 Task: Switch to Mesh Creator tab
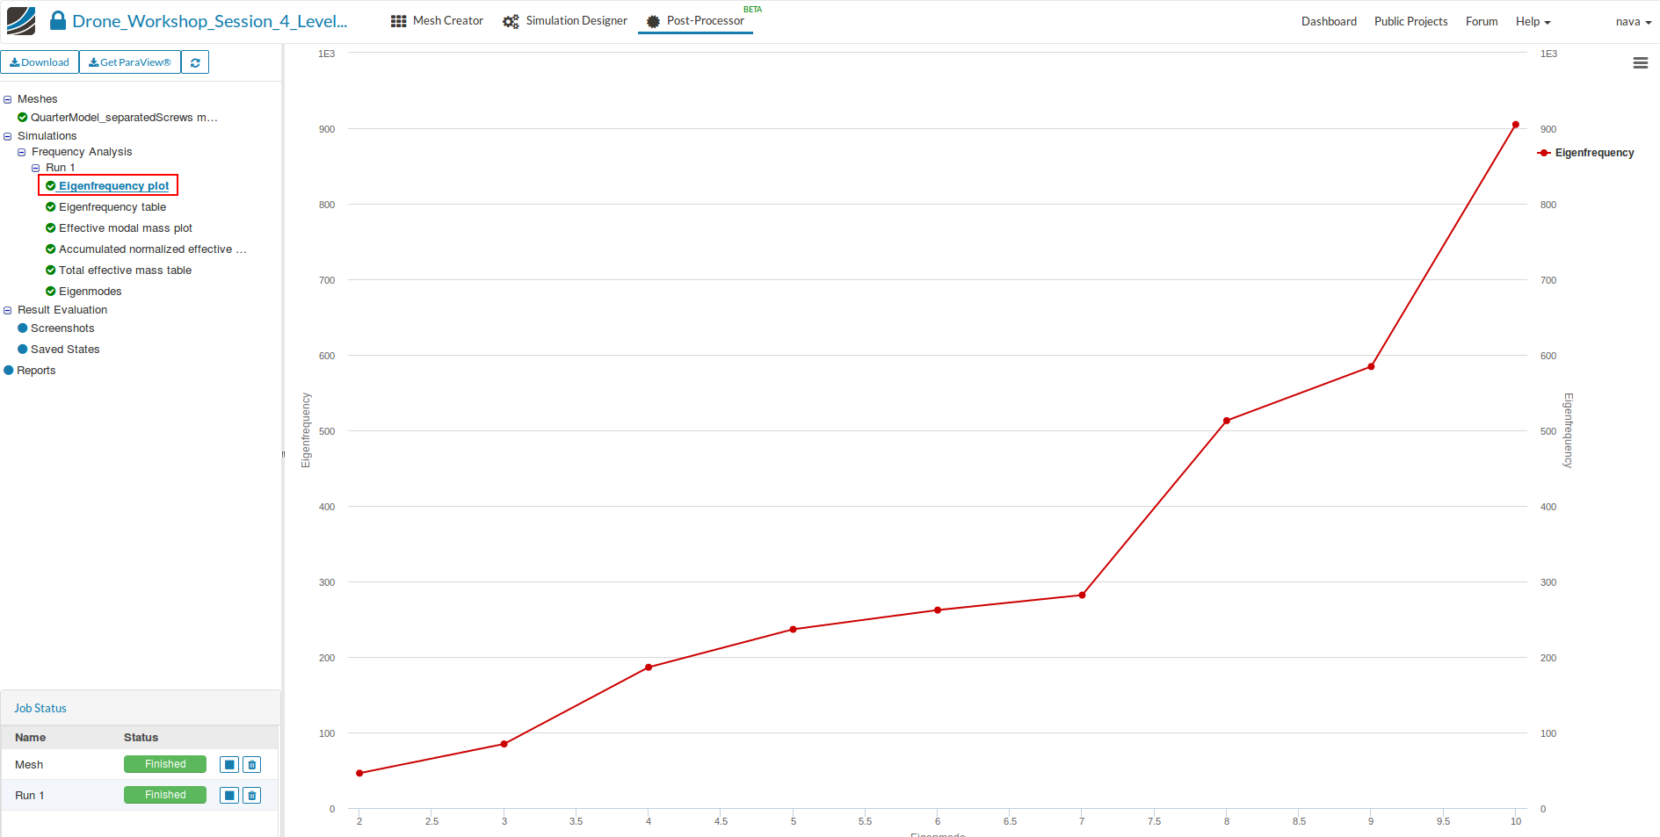pos(437,21)
